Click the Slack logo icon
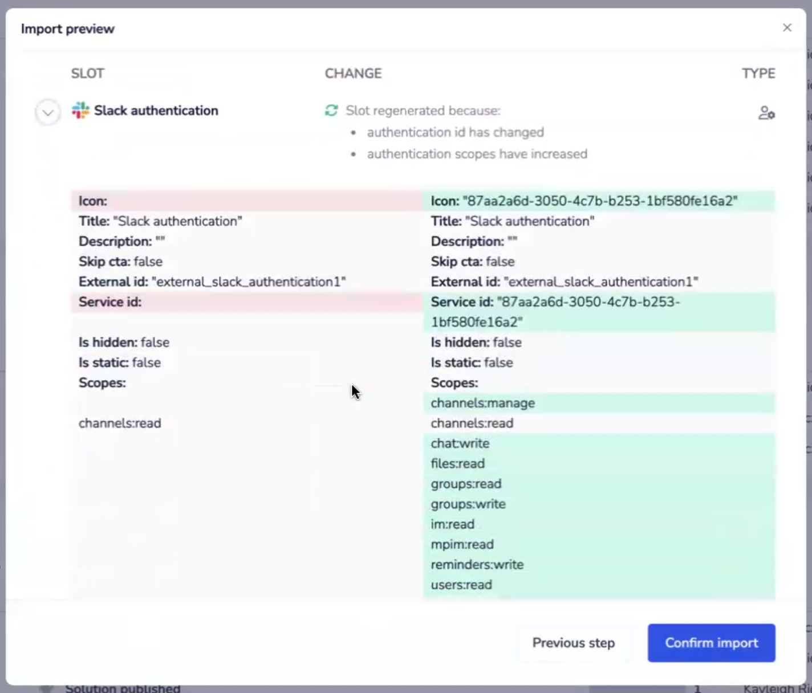Image resolution: width=812 pixels, height=693 pixels. click(x=80, y=110)
